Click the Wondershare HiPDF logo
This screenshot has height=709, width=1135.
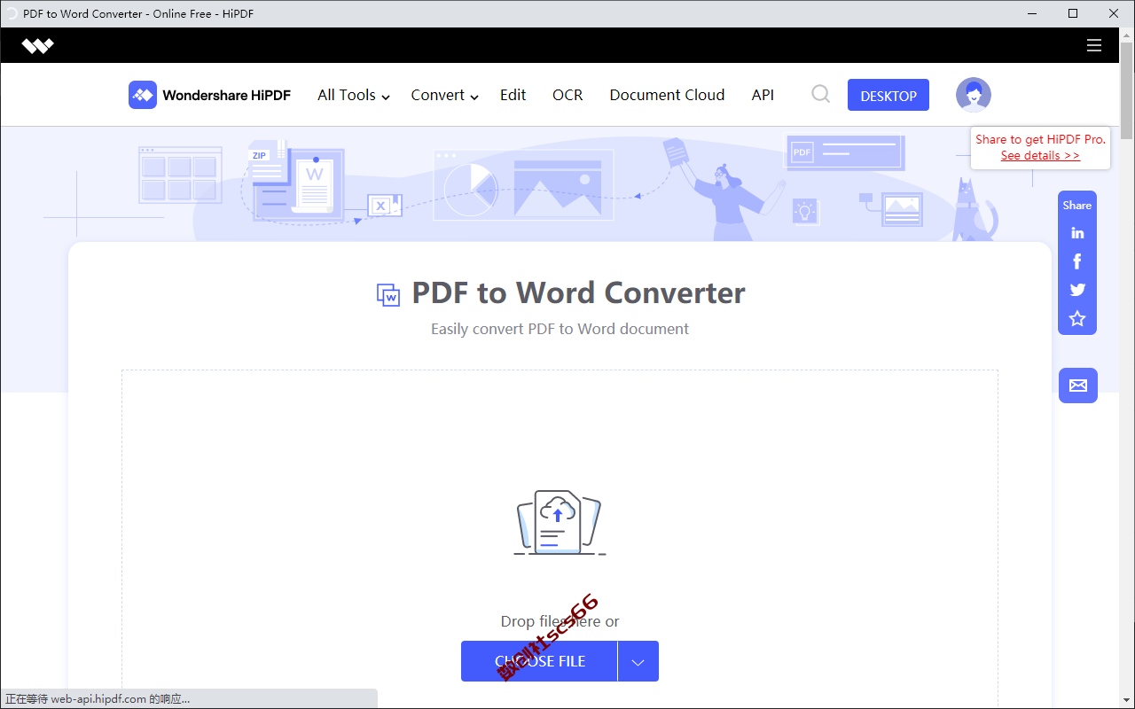click(209, 95)
